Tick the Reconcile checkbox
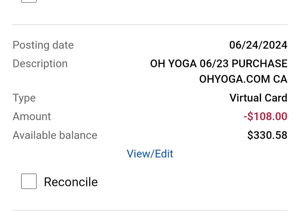The image size is (300, 211). (29, 181)
